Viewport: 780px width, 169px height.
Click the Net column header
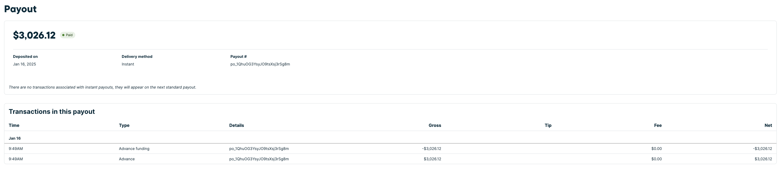[768, 125]
